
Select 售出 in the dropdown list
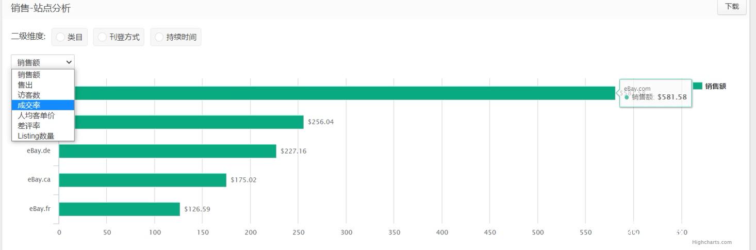[x=26, y=85]
